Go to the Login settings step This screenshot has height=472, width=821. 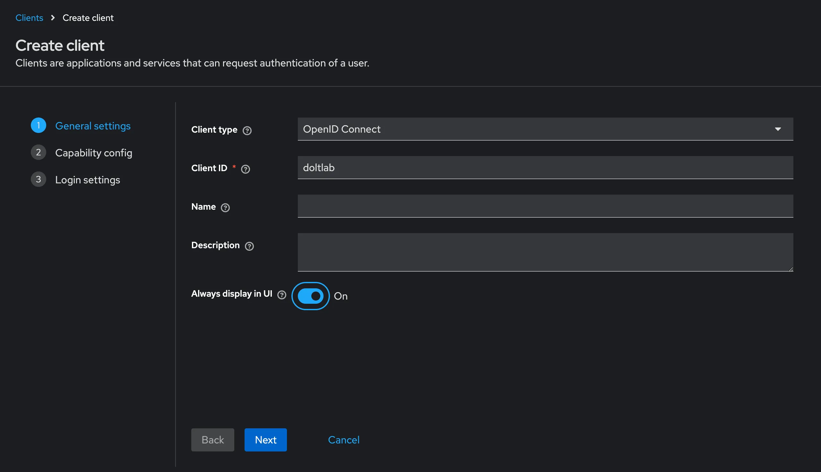pyautogui.click(x=88, y=180)
